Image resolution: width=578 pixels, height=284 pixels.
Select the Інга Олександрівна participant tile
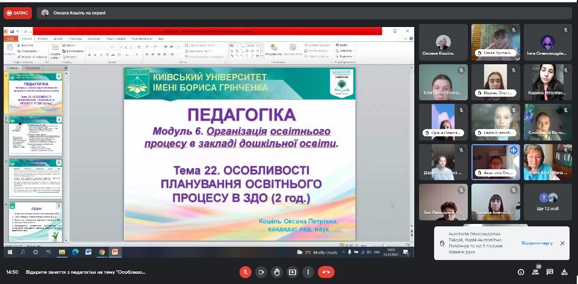coord(548,42)
